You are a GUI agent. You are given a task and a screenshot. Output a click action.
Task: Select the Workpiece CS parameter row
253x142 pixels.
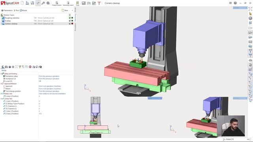click(x=37, y=79)
